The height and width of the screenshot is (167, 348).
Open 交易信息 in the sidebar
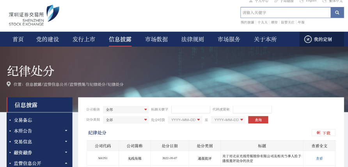tap(23, 142)
